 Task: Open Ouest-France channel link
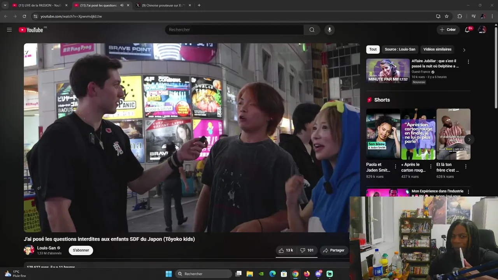click(x=421, y=72)
